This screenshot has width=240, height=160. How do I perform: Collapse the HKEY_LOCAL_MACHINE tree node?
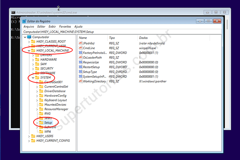[x=29, y=51]
